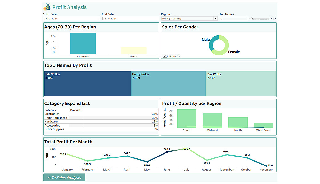Click the 18% value for Hardware
This screenshot has width=320, height=184.
155,122
